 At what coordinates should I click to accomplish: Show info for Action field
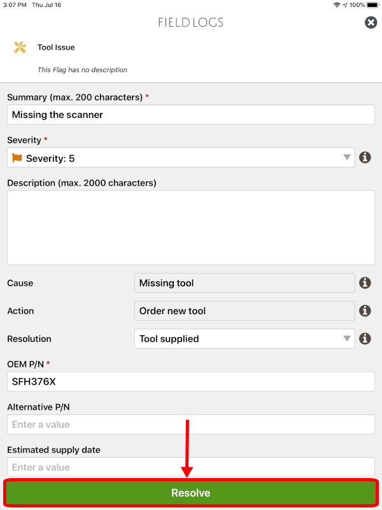point(365,310)
